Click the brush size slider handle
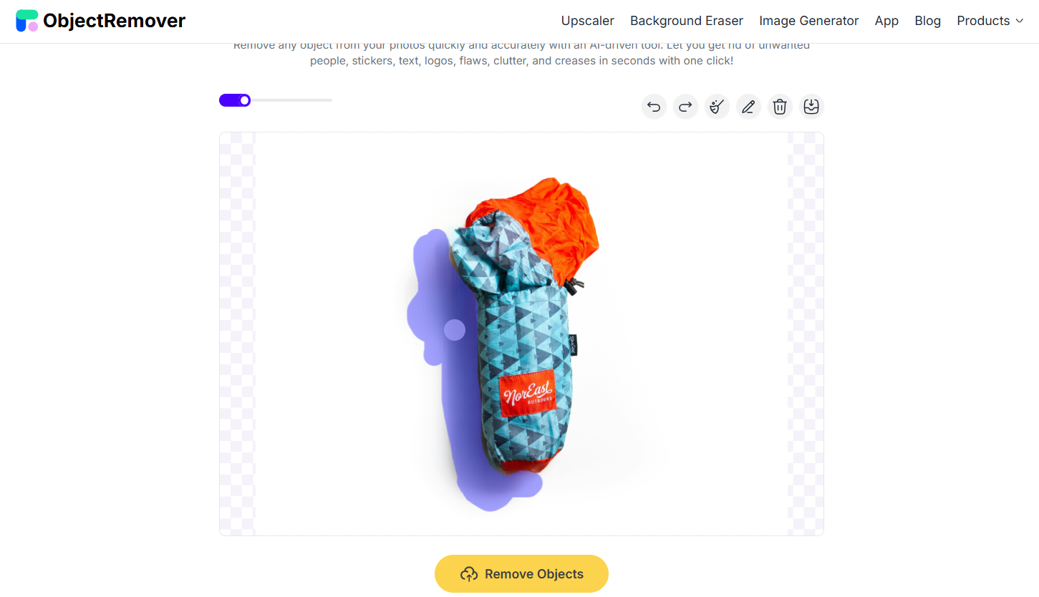Viewport: 1039px width, 597px height. click(x=245, y=100)
